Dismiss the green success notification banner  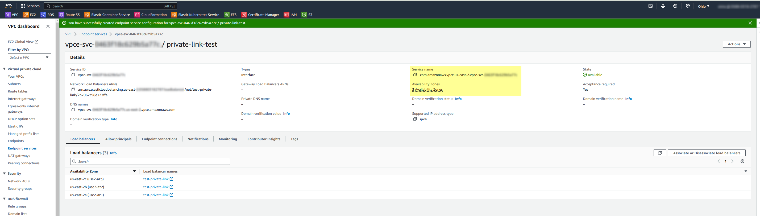point(750,23)
